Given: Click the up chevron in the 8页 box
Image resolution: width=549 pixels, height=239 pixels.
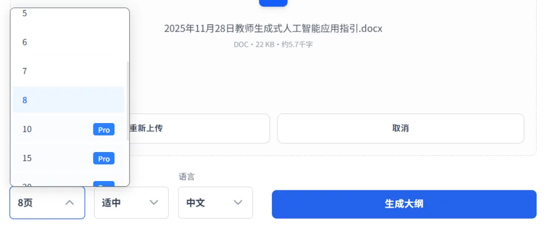Looking at the screenshot, I should pyautogui.click(x=70, y=202).
